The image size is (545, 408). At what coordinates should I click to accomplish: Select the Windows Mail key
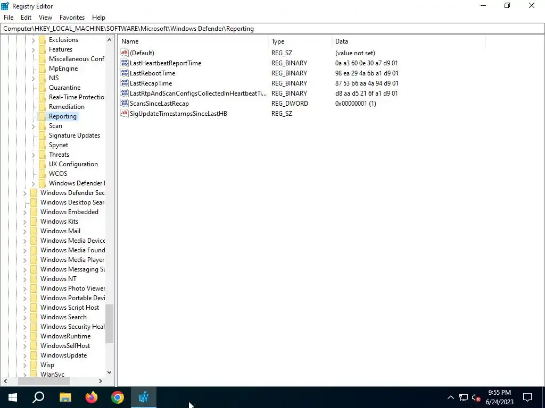click(61, 231)
